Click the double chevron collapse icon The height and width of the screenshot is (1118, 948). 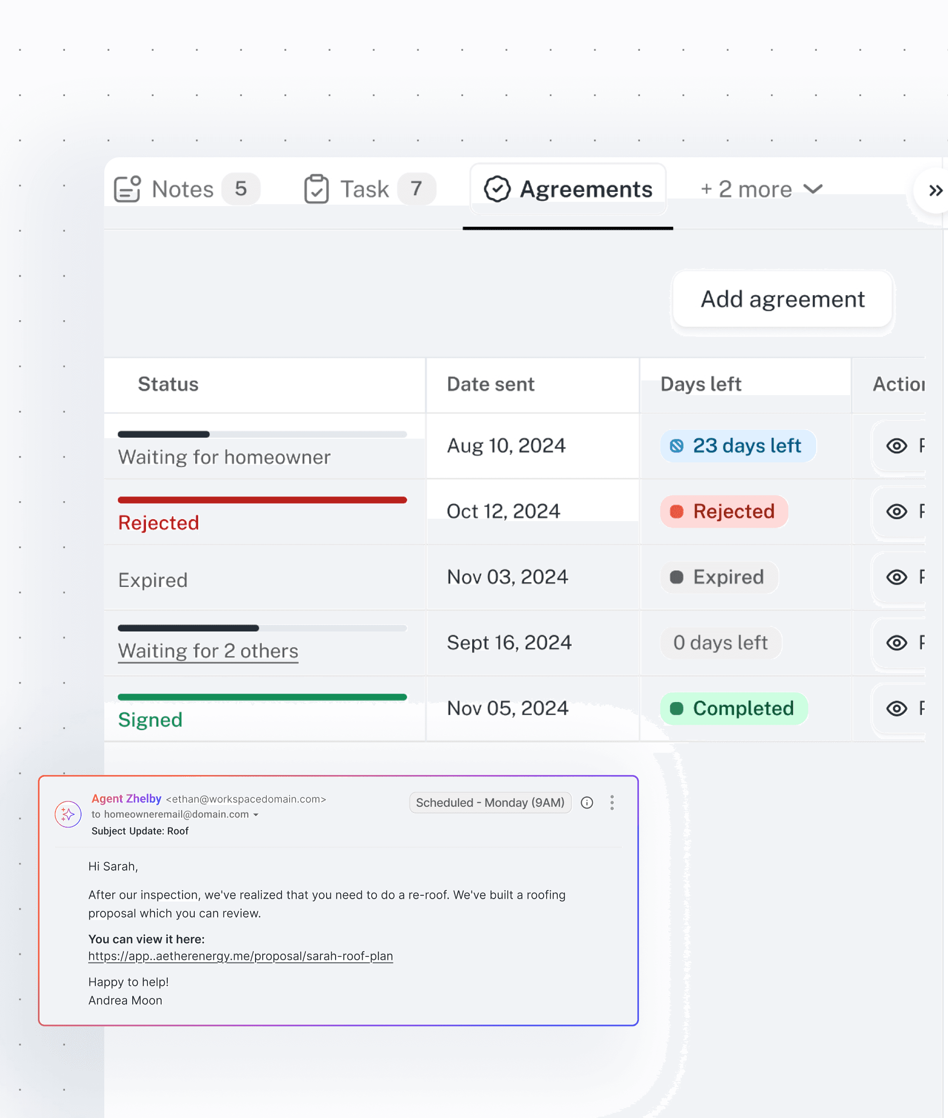[935, 190]
